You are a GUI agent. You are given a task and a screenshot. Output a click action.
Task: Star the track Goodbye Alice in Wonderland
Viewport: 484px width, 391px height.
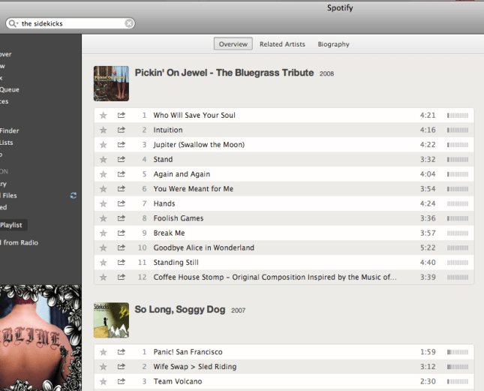click(103, 248)
